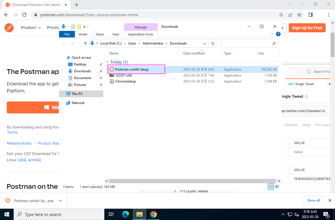Open Linux x64 download link

pos(22,160)
